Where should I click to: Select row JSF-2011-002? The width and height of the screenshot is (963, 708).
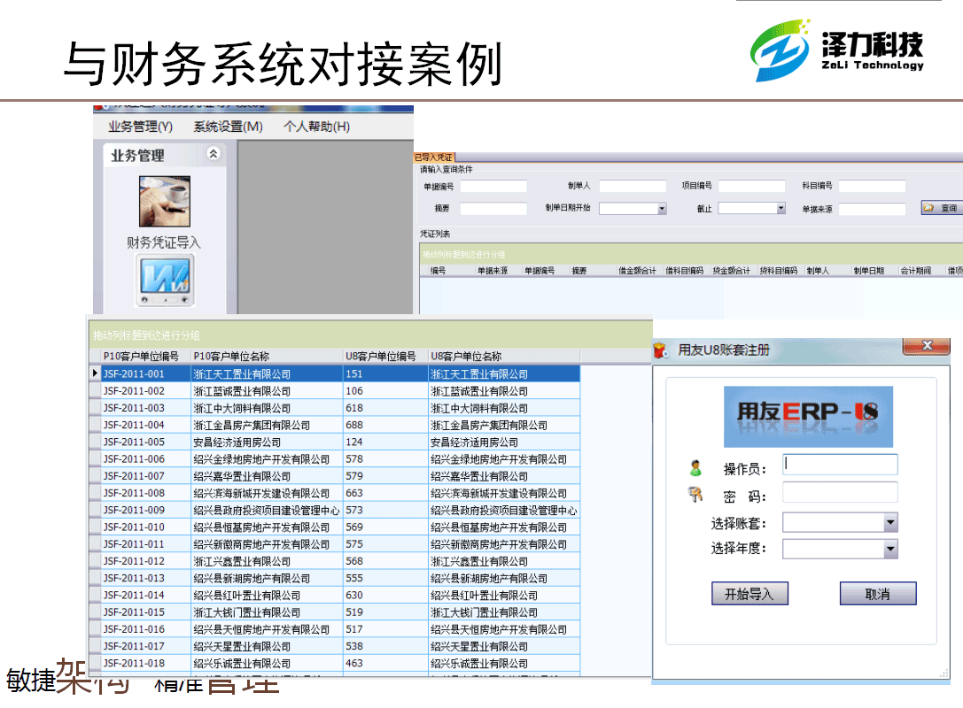[x=335, y=391]
